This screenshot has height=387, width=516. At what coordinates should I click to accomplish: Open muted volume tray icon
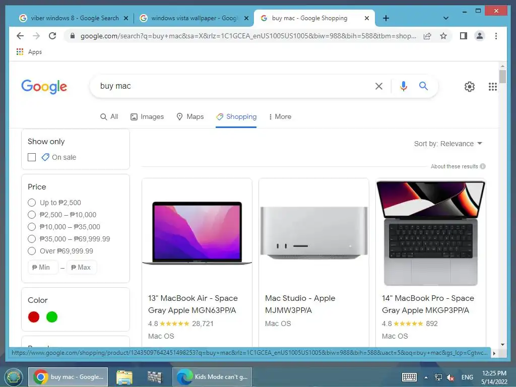tap(451, 377)
